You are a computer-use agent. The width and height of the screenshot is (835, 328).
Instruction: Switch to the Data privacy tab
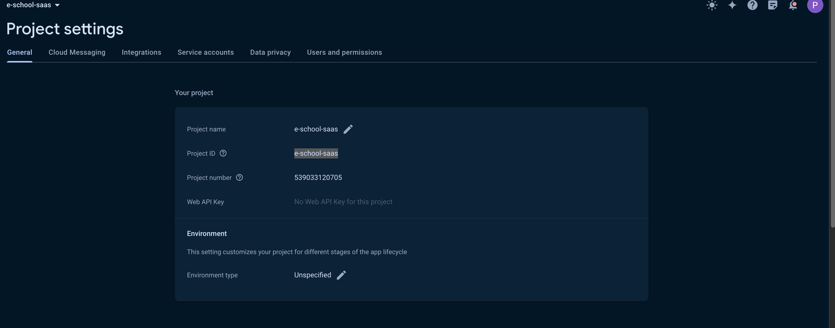click(x=270, y=53)
